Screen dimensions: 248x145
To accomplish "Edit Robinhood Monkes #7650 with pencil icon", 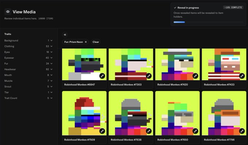I will [x=195, y=131].
